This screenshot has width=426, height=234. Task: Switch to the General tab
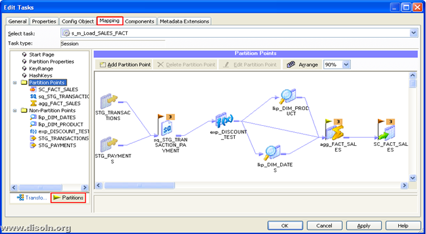pos(18,21)
